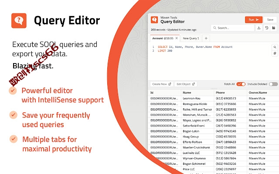Switch to the Account @18:05 tab
This screenshot has height=174, width=279.
tap(163, 38)
